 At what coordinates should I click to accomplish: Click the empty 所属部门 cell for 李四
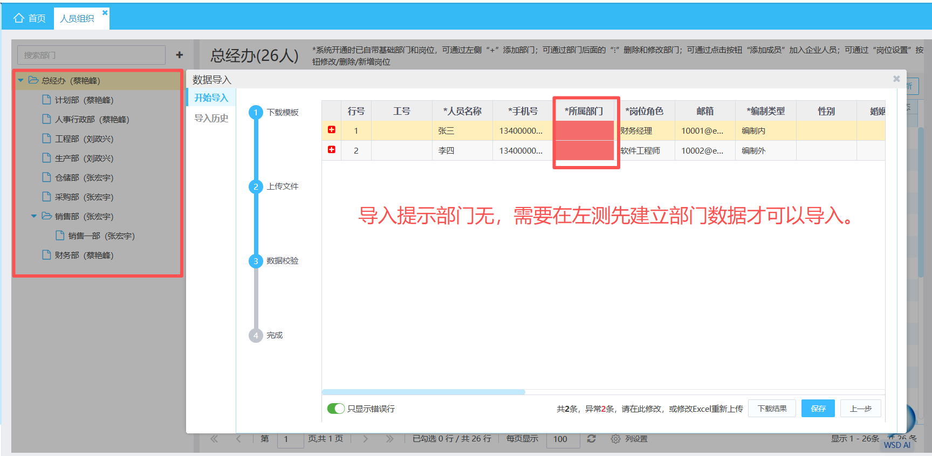(585, 150)
